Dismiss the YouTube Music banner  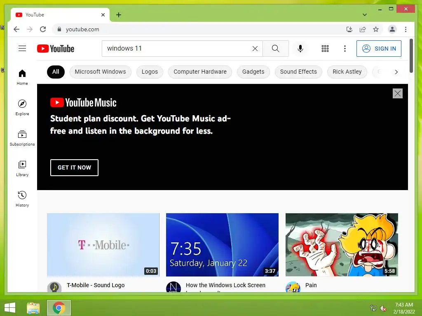tap(398, 93)
